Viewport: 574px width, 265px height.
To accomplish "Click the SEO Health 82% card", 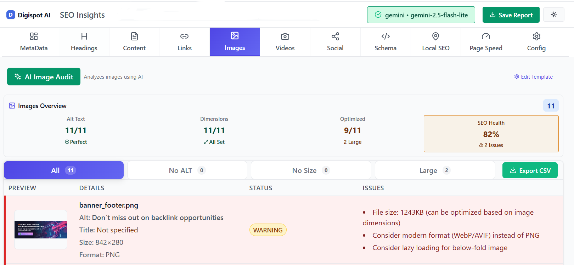I will coord(491,134).
